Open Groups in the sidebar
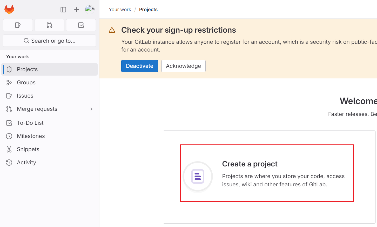The image size is (377, 227). [x=50, y=83]
